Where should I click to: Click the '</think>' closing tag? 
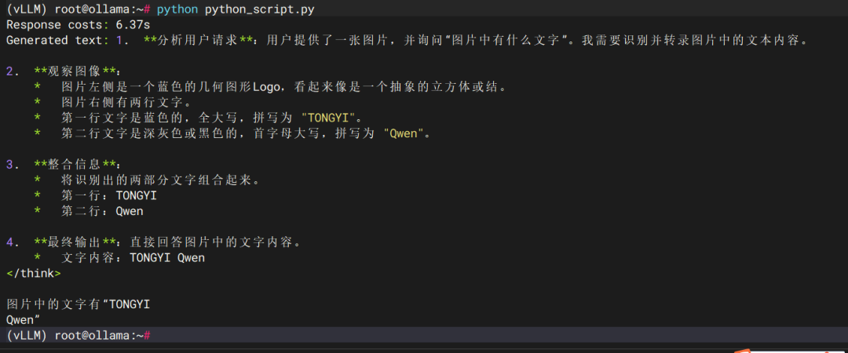(x=34, y=274)
